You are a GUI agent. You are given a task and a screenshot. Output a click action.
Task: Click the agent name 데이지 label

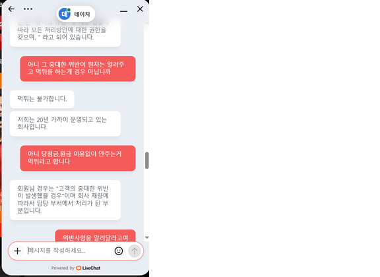point(82,15)
